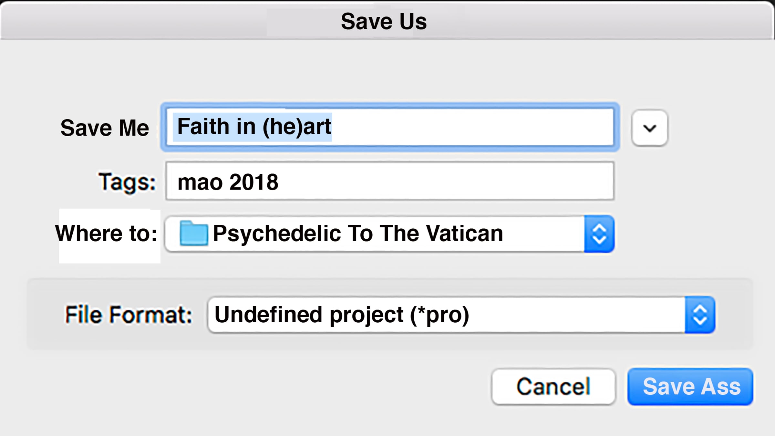Open the Undefined project (*pro) format dropdown
775x436 pixels.
tap(461, 315)
